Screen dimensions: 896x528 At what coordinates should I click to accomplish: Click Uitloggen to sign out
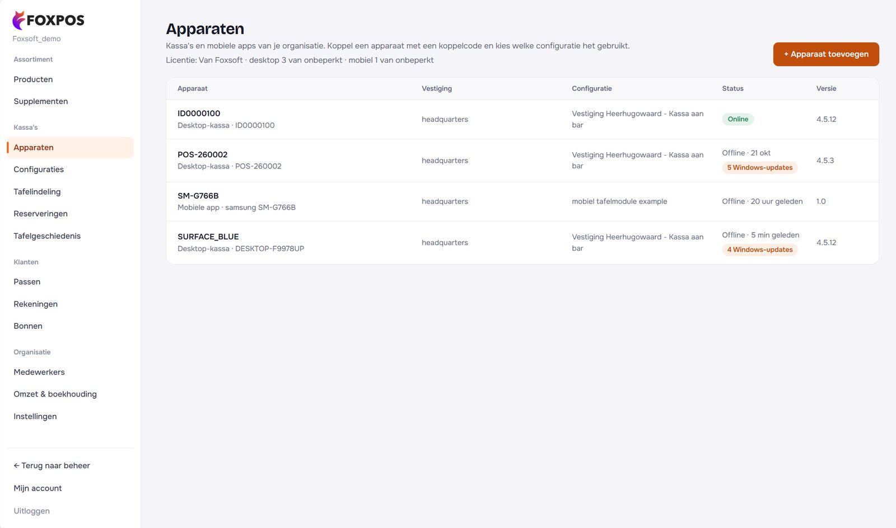31,511
